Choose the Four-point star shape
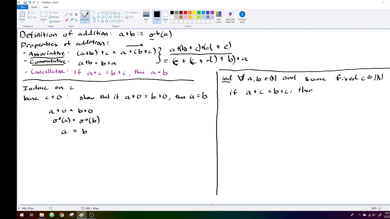 point(98,21)
